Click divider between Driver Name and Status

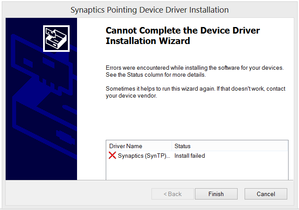171,146
